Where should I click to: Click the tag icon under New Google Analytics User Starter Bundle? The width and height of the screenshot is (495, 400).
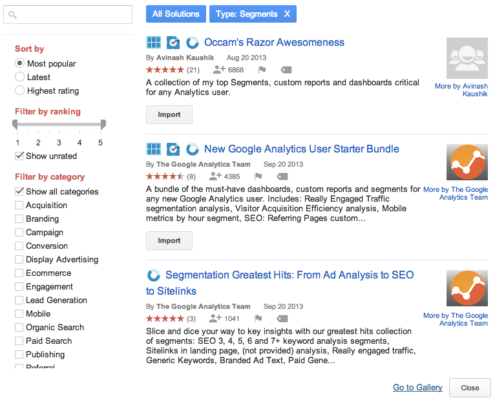point(282,176)
